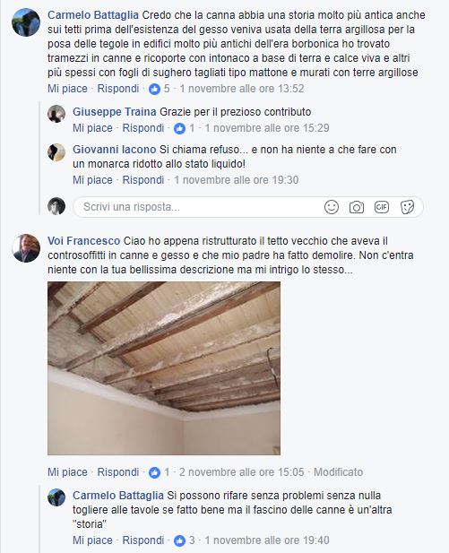The width and height of the screenshot is (449, 553).
Task: Attach a photo using the camera icon
Action: tap(356, 207)
